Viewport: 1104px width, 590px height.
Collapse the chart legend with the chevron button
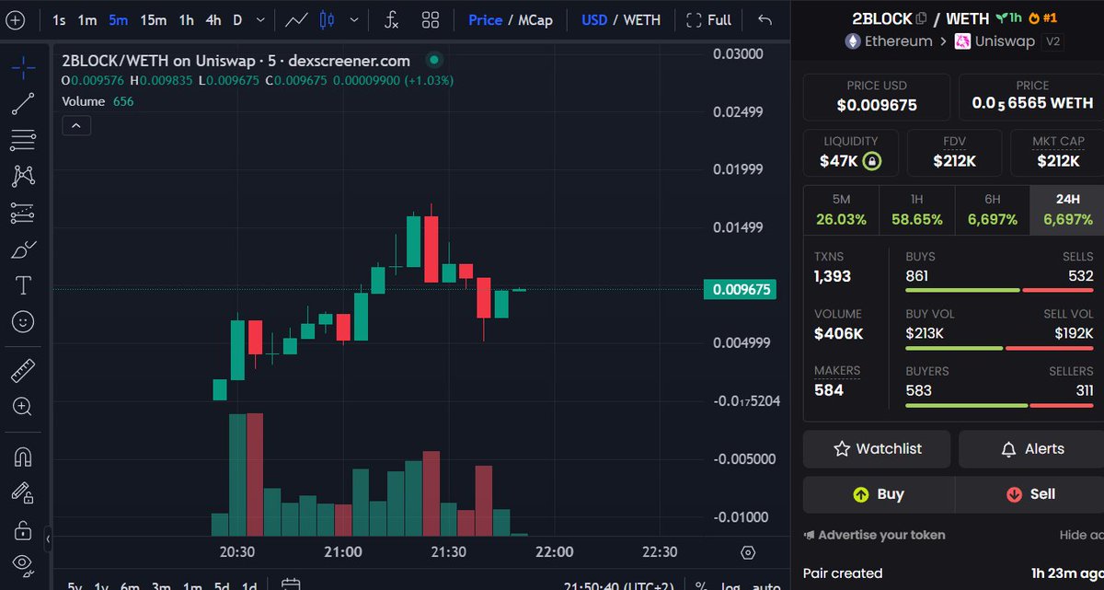click(75, 125)
